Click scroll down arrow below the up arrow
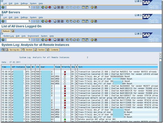Image resolution: width=163 pixels, height=123 pixels. 161,57
